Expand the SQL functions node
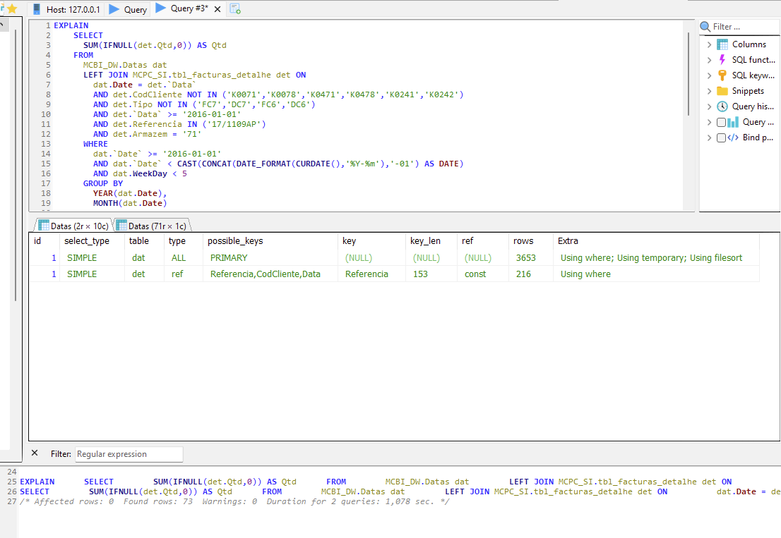 point(709,60)
